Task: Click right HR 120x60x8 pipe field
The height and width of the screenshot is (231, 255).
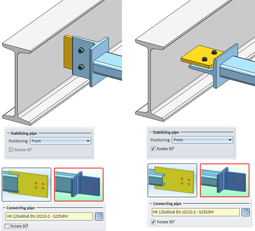Action: point(196,212)
